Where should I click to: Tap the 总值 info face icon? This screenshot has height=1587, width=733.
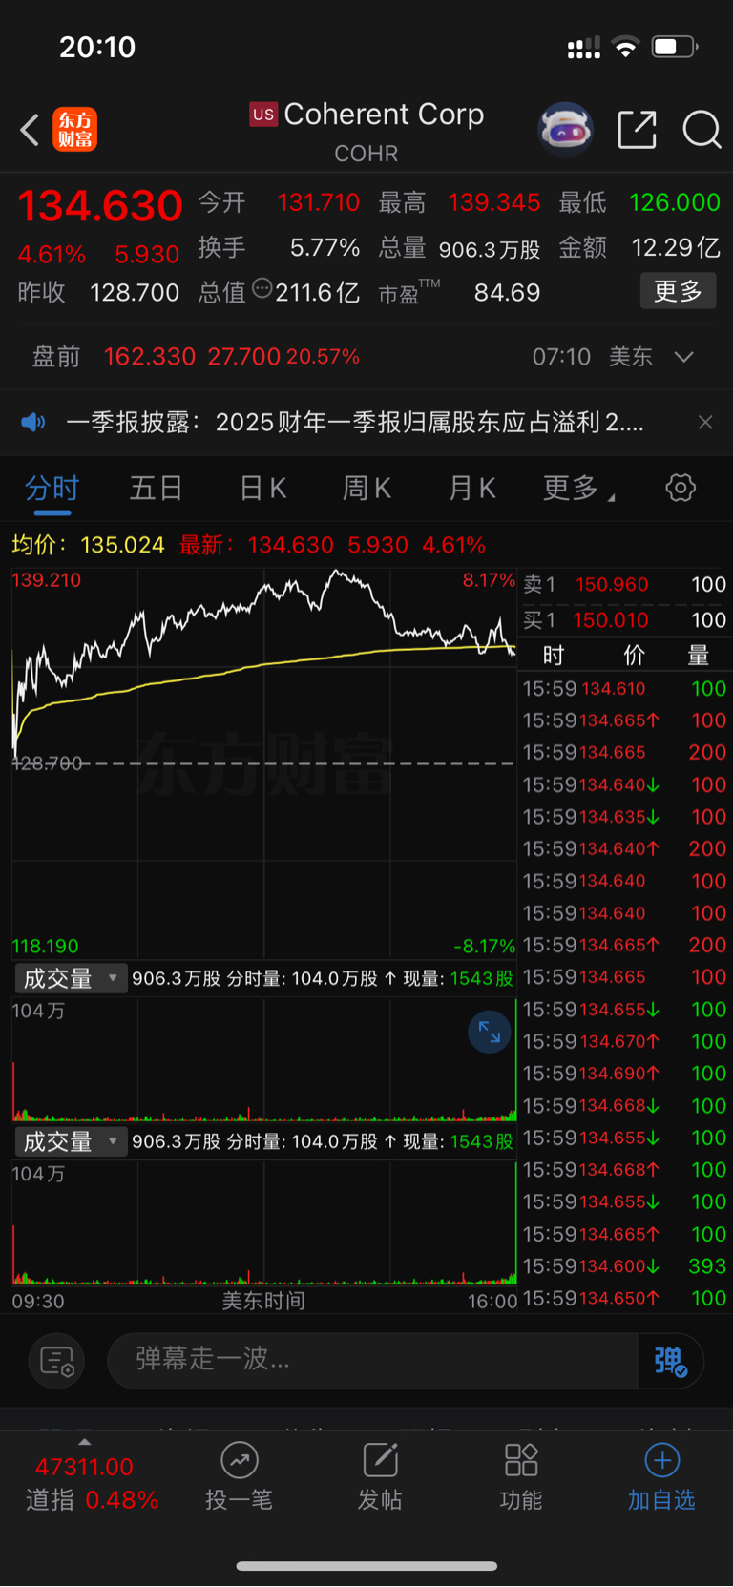(x=262, y=289)
